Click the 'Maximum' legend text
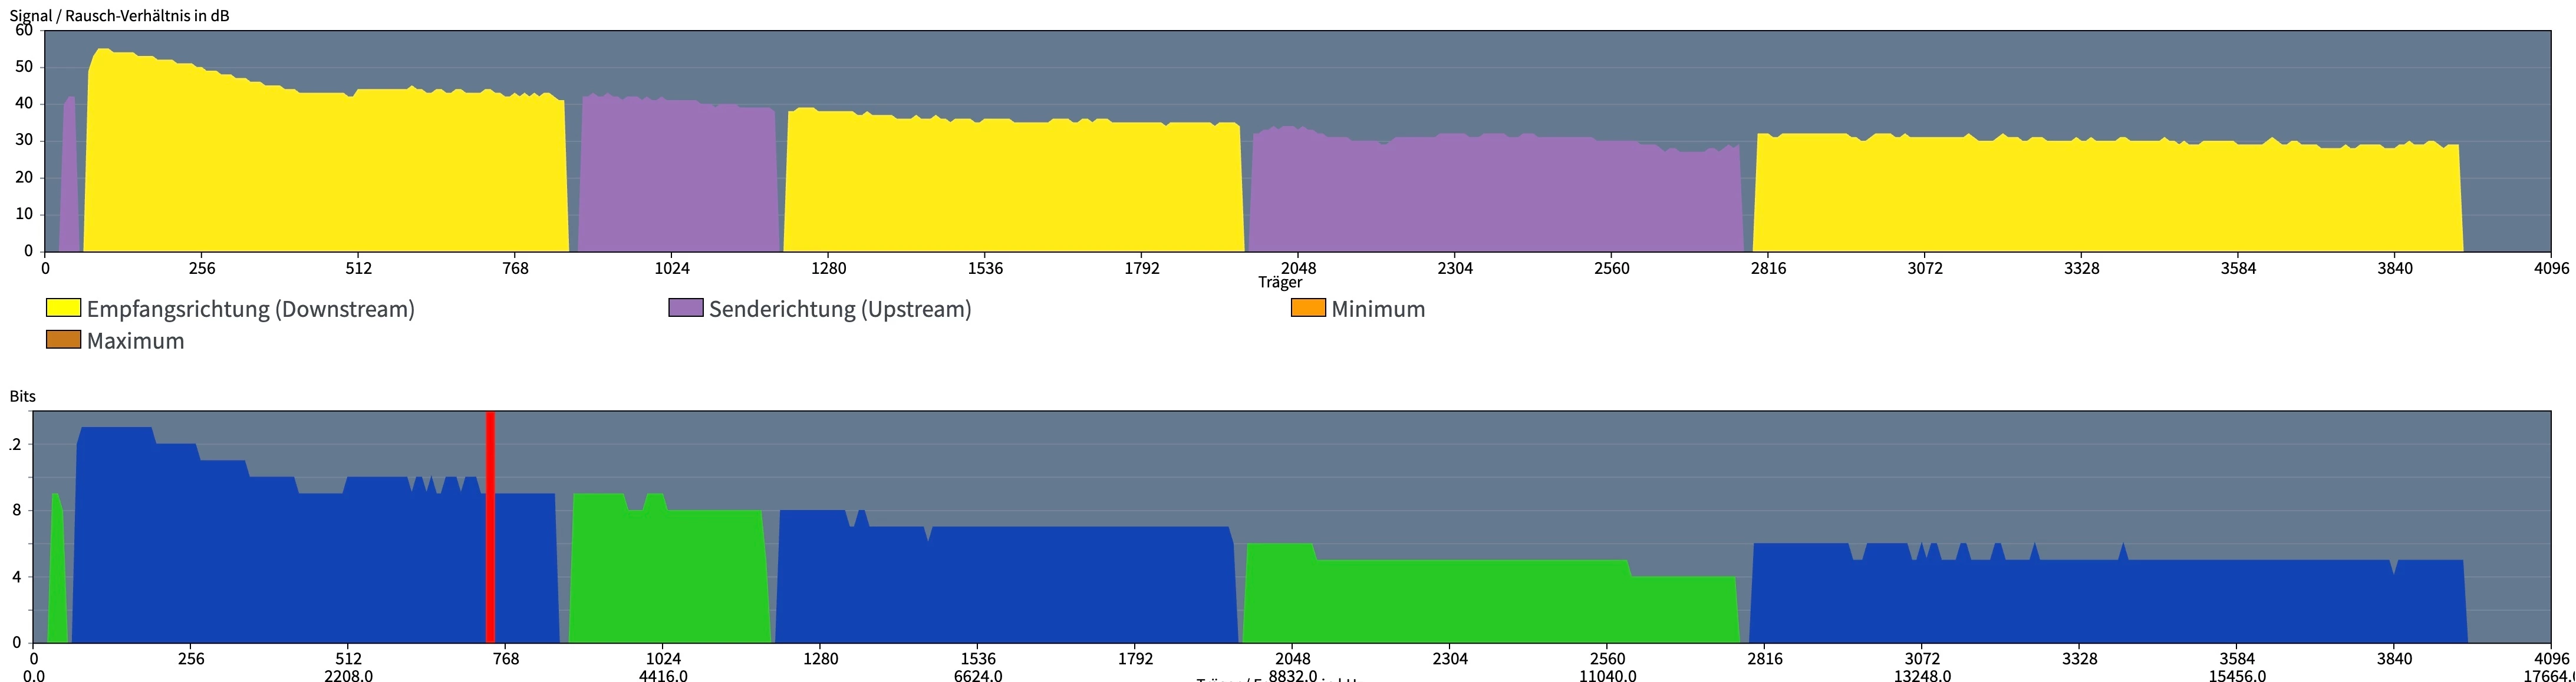 [135, 340]
